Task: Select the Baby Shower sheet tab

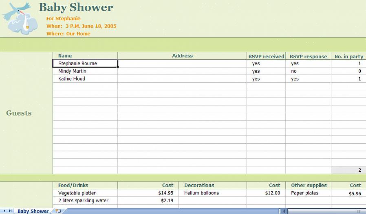Action: 33,211
